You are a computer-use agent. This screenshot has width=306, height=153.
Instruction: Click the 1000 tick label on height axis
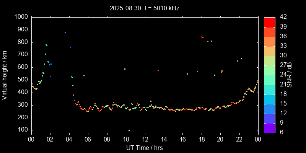click(20, 17)
